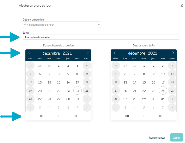
Task: Set minutes field of end time
Action: [x=161, y=116]
